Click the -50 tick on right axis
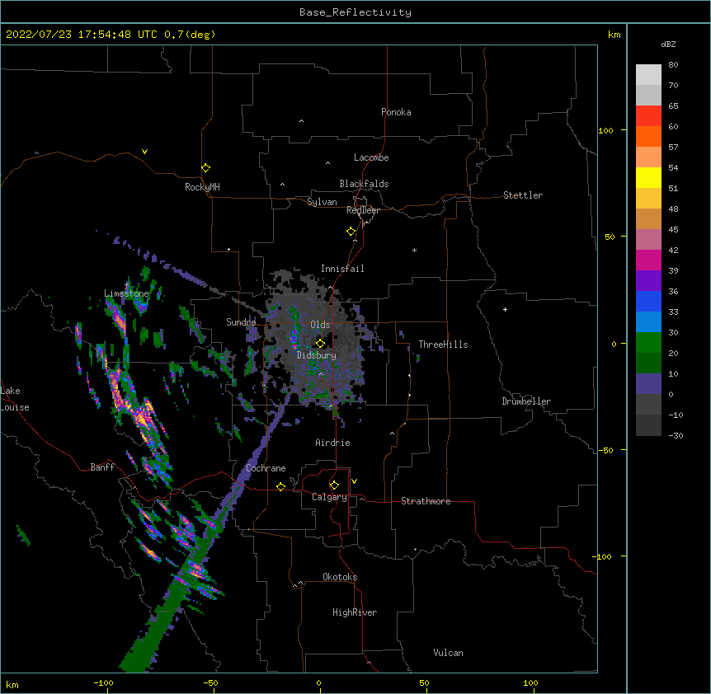Image resolution: width=711 pixels, height=694 pixels. pos(605,450)
